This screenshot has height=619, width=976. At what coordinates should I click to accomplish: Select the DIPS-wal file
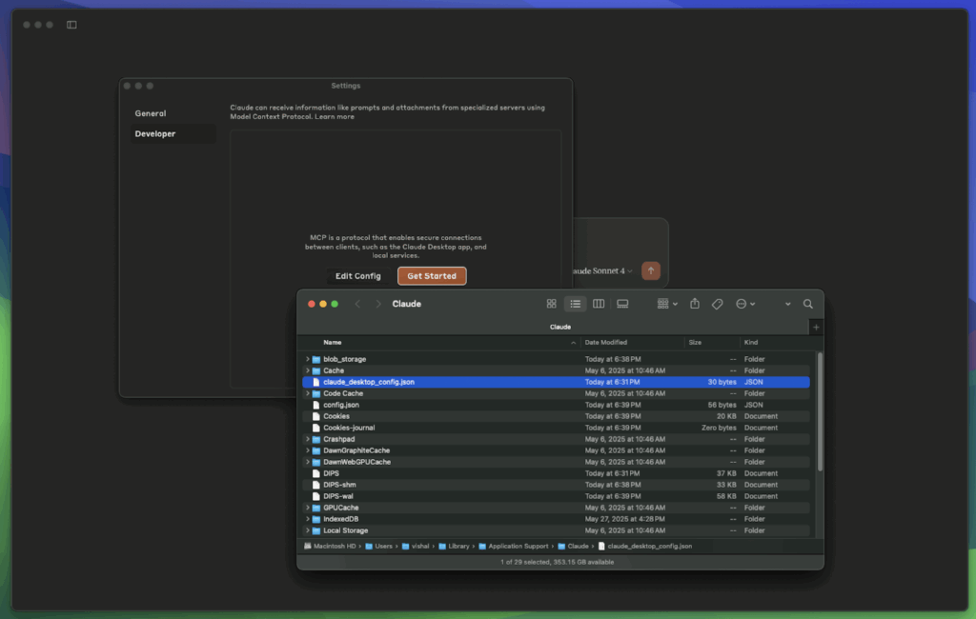coord(556,496)
